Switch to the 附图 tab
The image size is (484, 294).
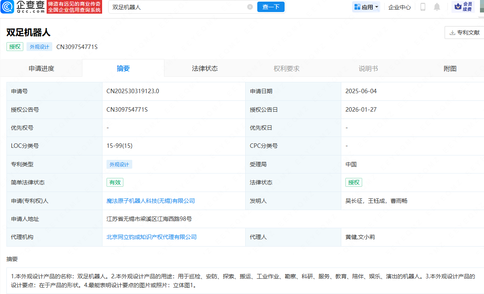click(450, 68)
